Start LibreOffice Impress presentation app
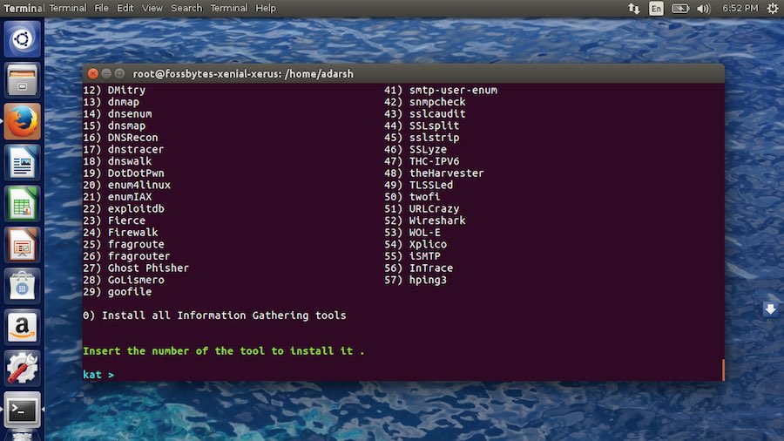 [23, 244]
